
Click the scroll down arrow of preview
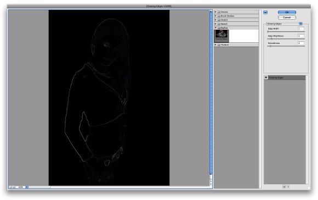click(211, 184)
